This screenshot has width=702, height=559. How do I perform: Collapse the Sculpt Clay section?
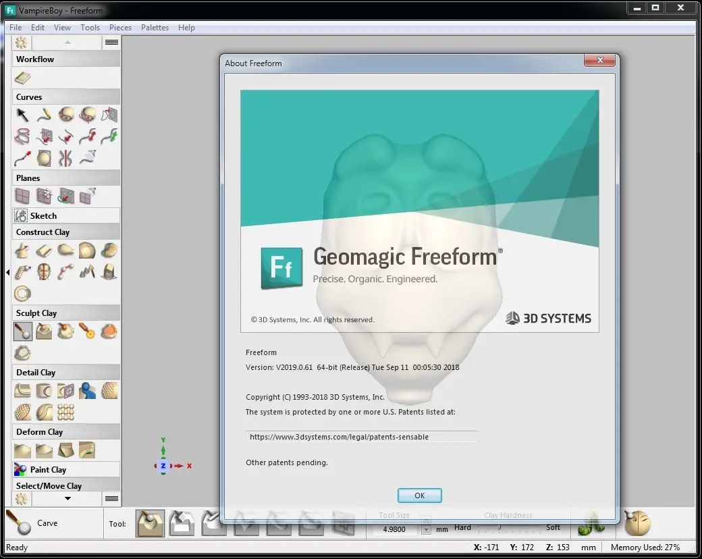pos(66,313)
